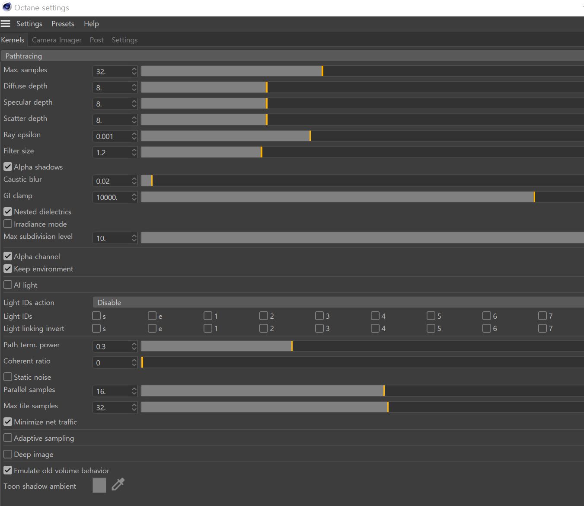Click Scatter depth stepper arrows
Image resolution: width=584 pixels, height=506 pixels.
134,120
